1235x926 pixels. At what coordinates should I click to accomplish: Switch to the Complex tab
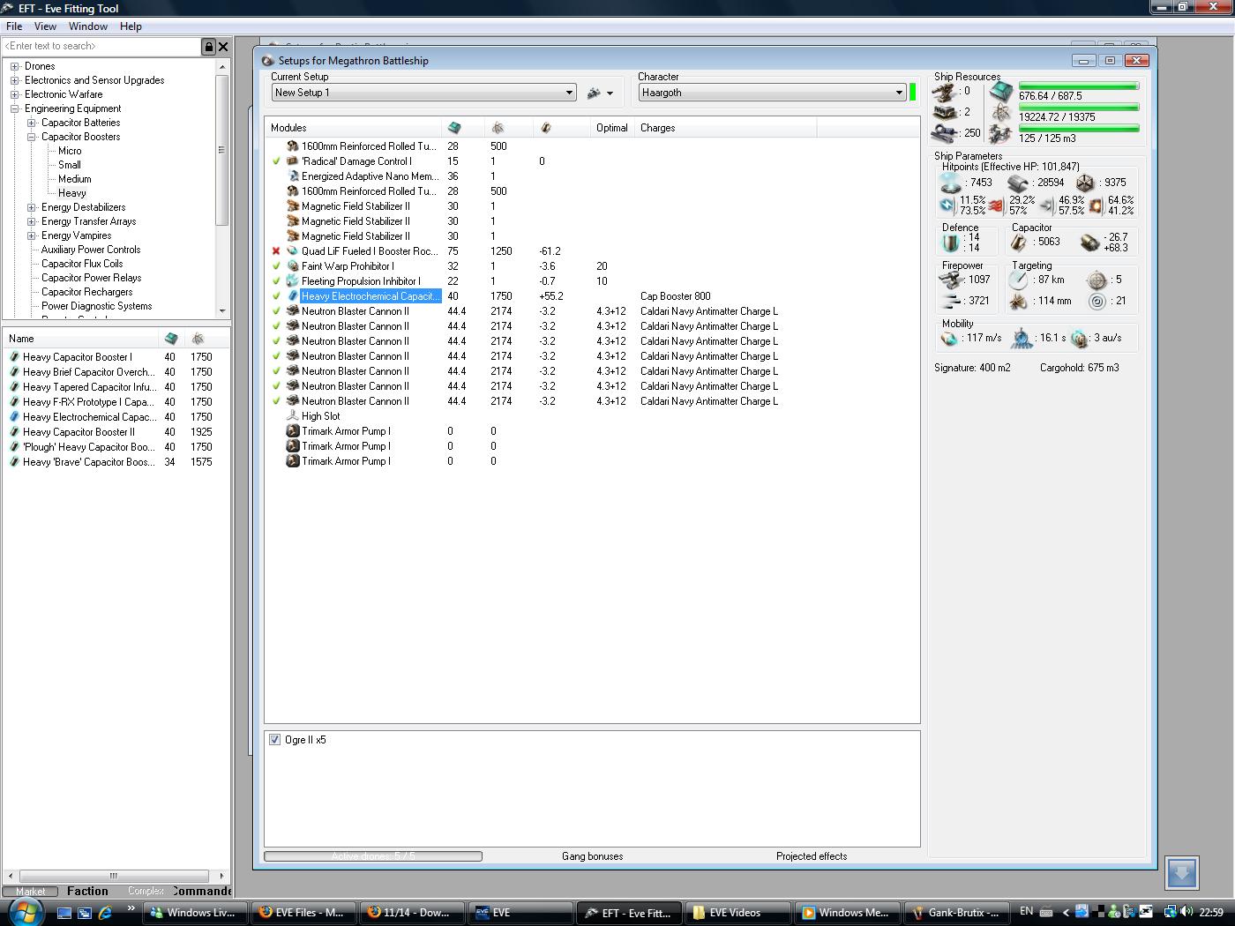point(146,891)
